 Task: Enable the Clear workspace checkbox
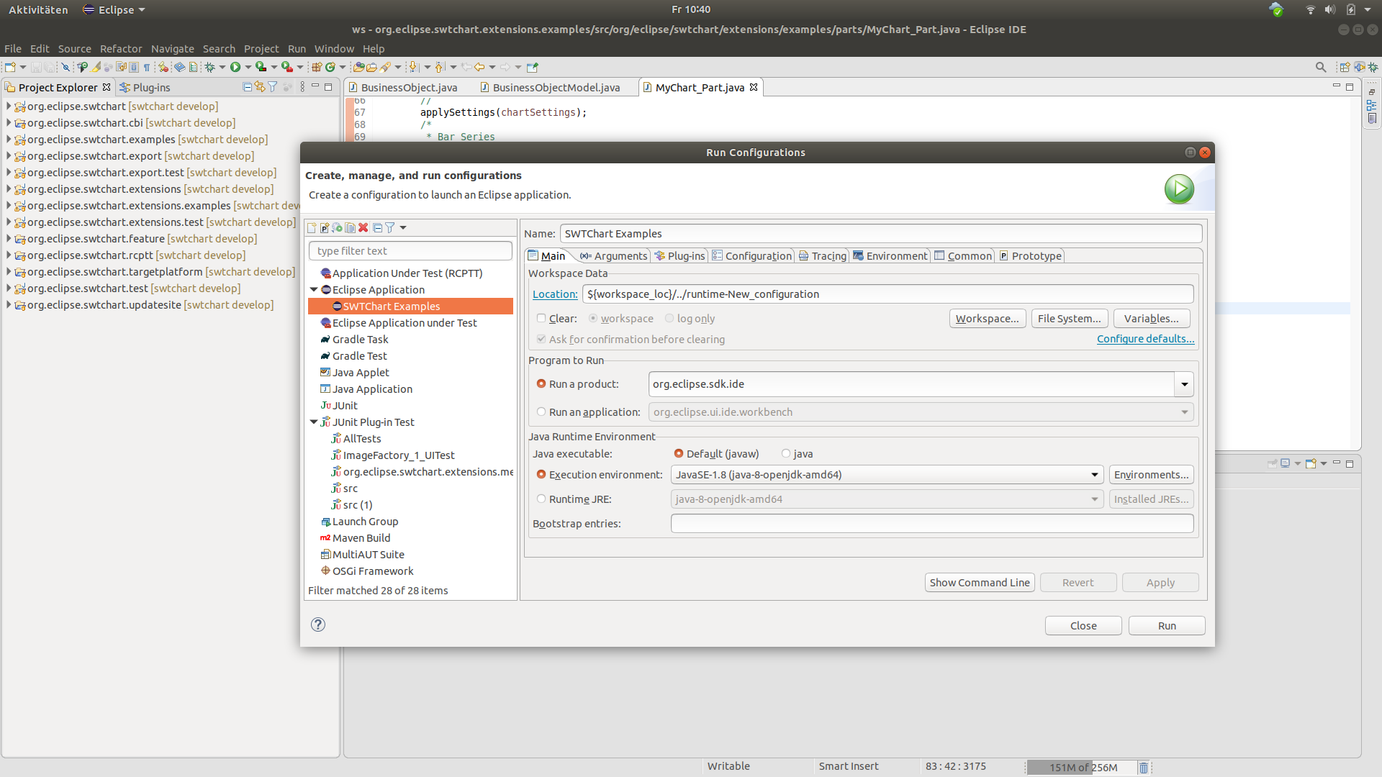point(541,318)
